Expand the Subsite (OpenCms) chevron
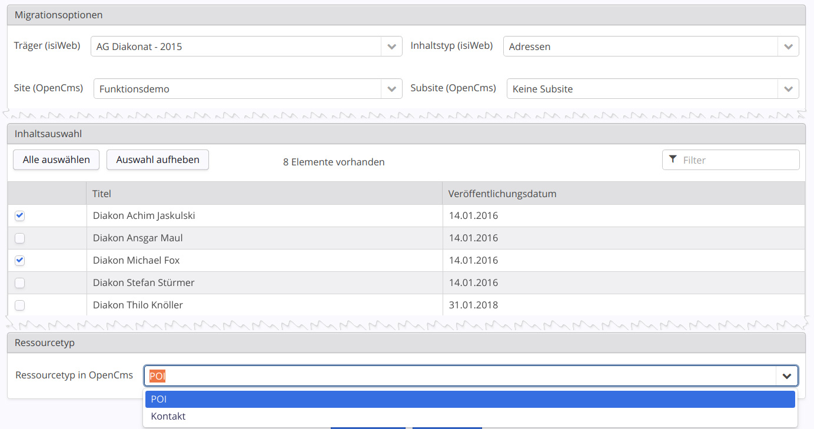 (788, 89)
